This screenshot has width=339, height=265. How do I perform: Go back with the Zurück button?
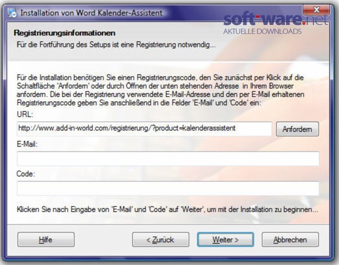pyautogui.click(x=160, y=240)
